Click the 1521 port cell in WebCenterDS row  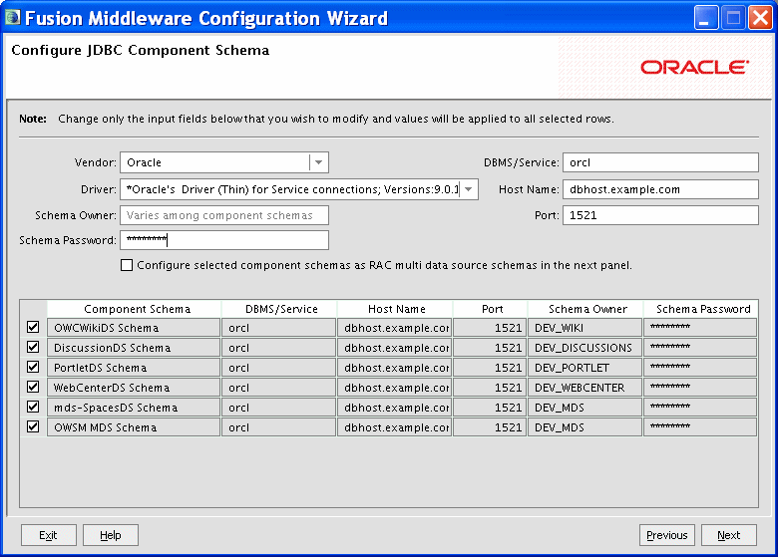coord(490,387)
